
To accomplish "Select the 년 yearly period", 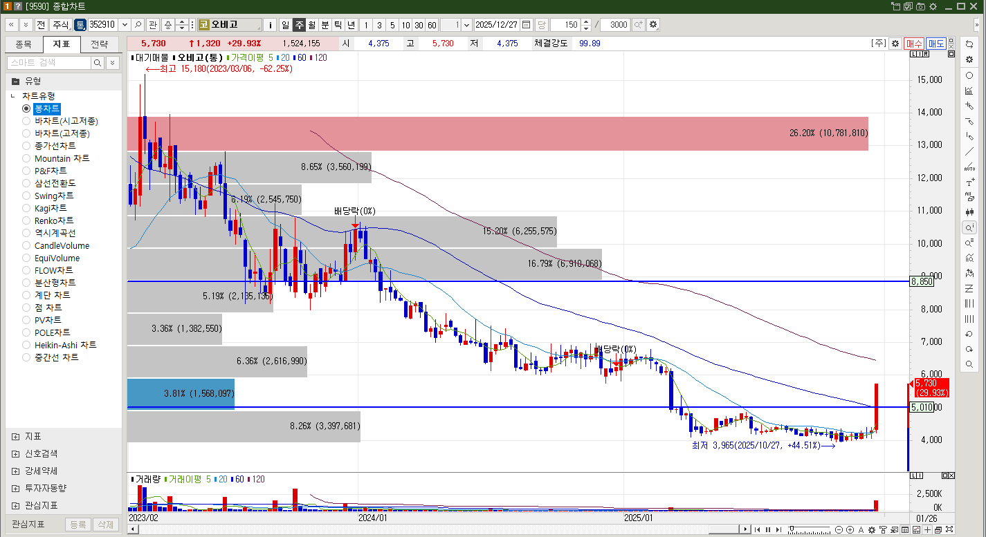I will (x=352, y=25).
